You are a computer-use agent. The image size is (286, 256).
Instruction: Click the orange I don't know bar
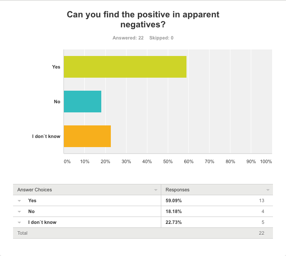point(87,136)
